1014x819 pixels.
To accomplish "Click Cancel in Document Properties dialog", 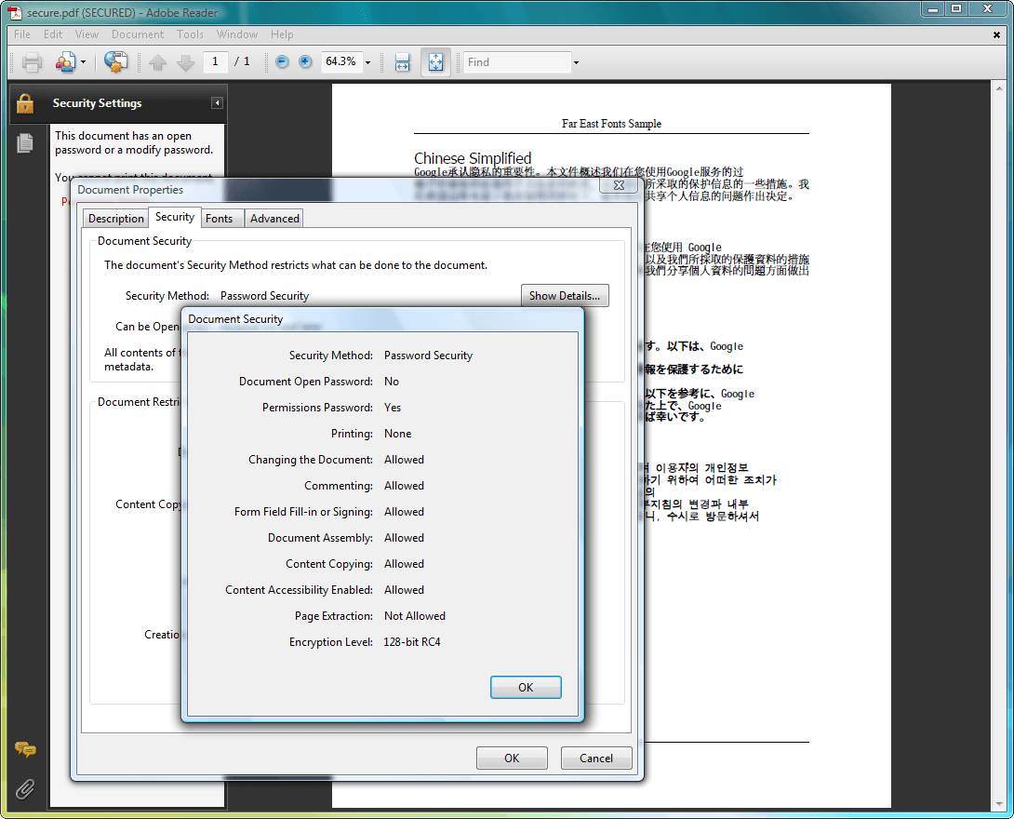I will pos(596,759).
